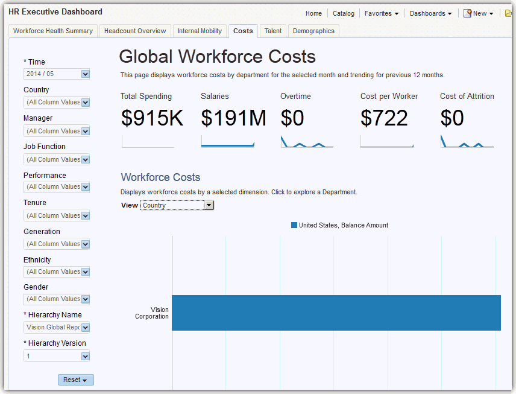Click the Hierarchy Name field Vision Global
516x394 pixels.
click(x=56, y=328)
